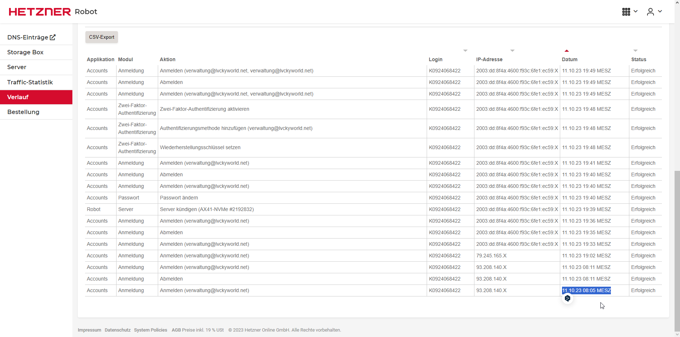Viewport: 680px width, 337px height.
Task: Sort by Login using the column arrow
Action: (x=465, y=51)
